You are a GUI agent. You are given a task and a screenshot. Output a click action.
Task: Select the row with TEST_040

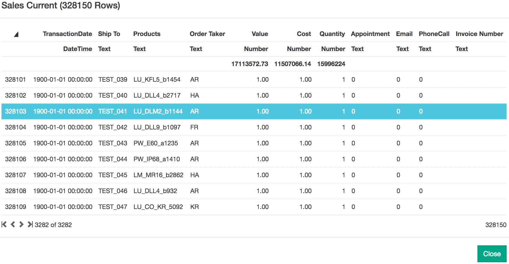(113, 96)
